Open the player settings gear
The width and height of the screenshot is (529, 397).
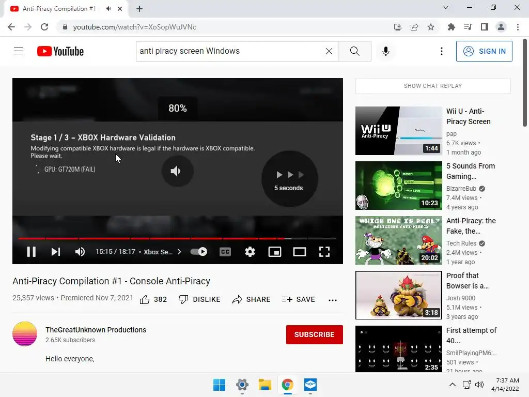(250, 252)
